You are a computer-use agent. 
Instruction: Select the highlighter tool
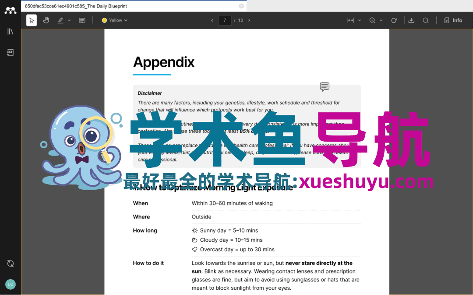coord(60,21)
